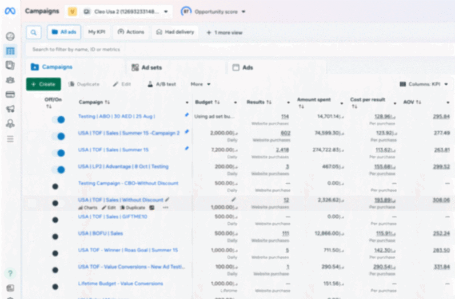The height and width of the screenshot is (299, 455).
Task: Open the Billing card icon in sidebar
Action: (x=10, y=94)
